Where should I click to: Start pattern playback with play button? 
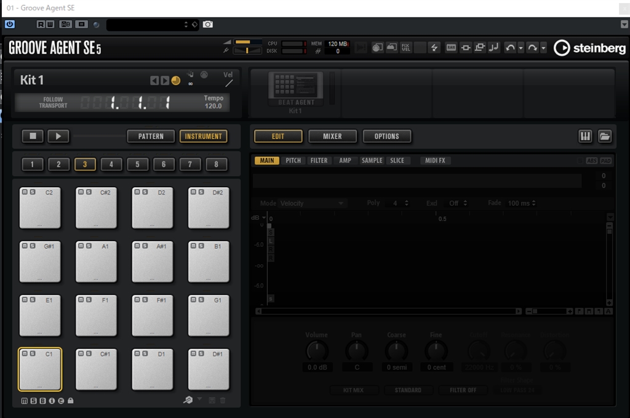[58, 136]
